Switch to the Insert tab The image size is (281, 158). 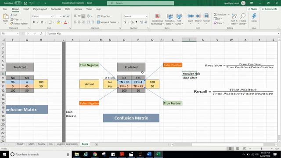26,9
